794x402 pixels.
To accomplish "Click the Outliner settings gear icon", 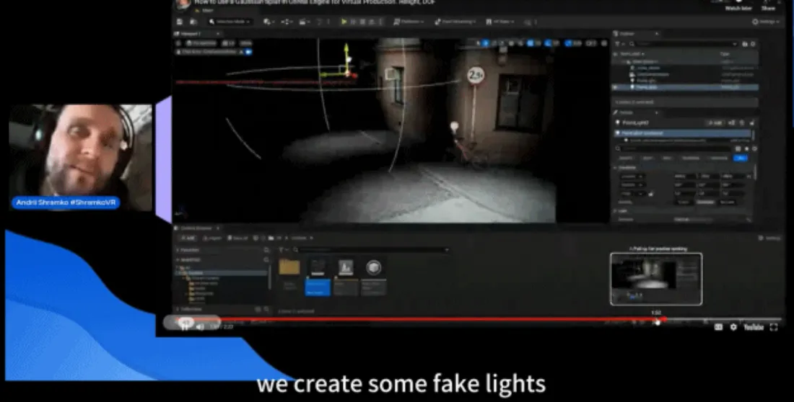I will 753,44.
